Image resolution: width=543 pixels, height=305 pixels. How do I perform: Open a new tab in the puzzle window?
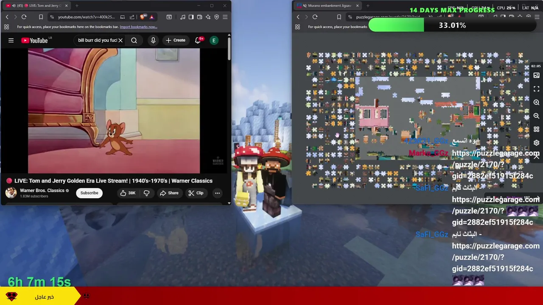pyautogui.click(x=368, y=6)
